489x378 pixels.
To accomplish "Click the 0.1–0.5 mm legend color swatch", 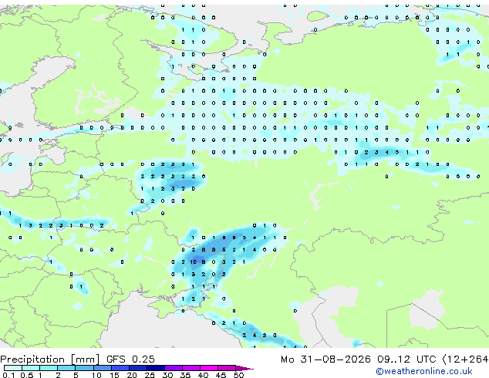I will click(x=13, y=368).
